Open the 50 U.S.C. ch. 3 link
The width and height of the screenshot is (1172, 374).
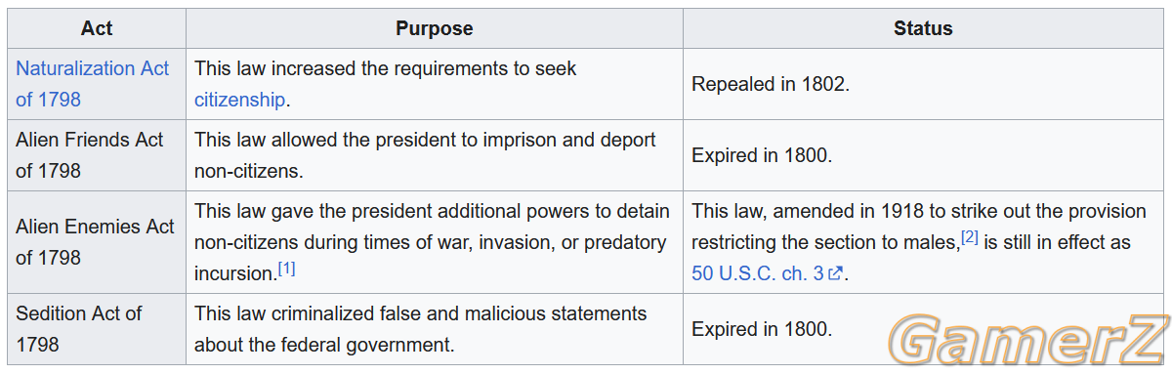point(757,273)
